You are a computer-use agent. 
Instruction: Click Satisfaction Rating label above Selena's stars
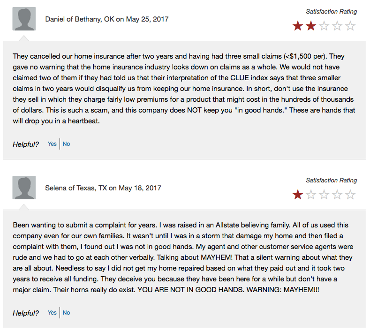point(331,180)
